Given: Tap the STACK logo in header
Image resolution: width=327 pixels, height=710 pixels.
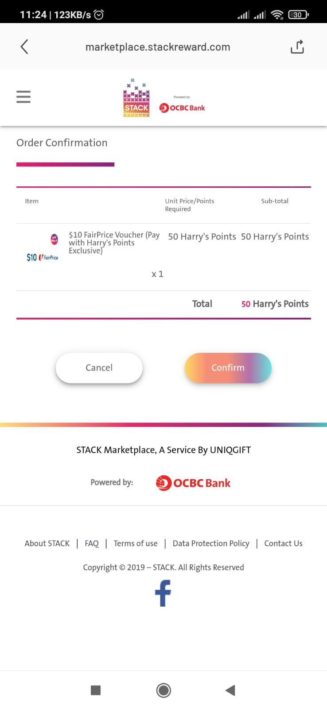Looking at the screenshot, I should click(x=136, y=99).
